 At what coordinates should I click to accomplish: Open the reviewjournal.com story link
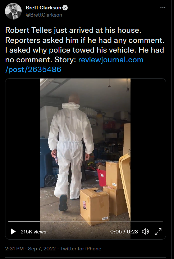[x=111, y=60]
